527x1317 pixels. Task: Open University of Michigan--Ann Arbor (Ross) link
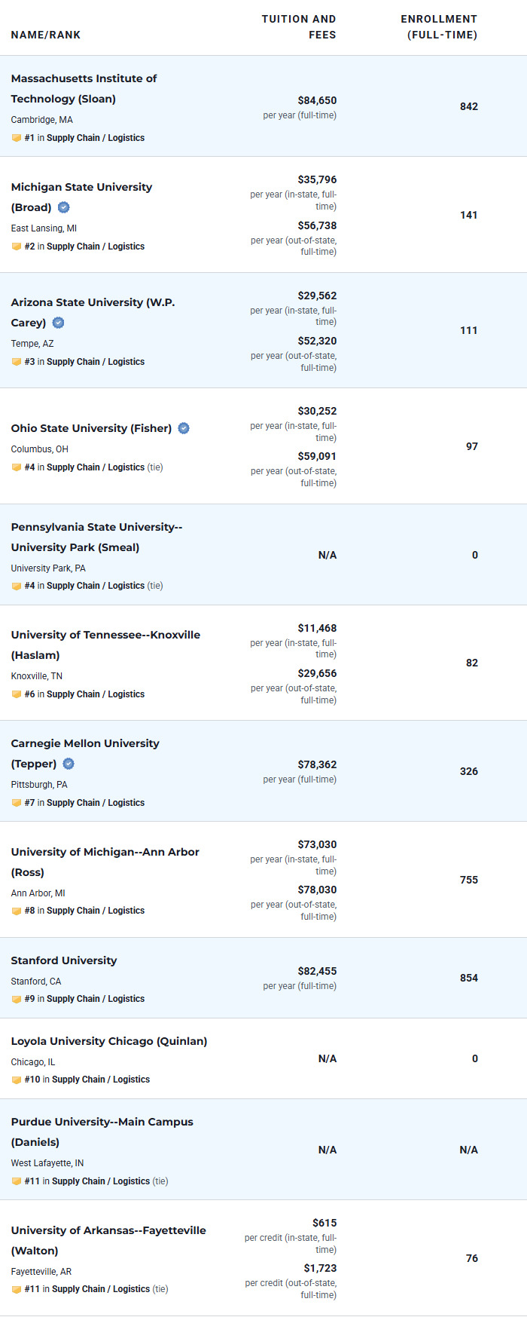point(105,862)
